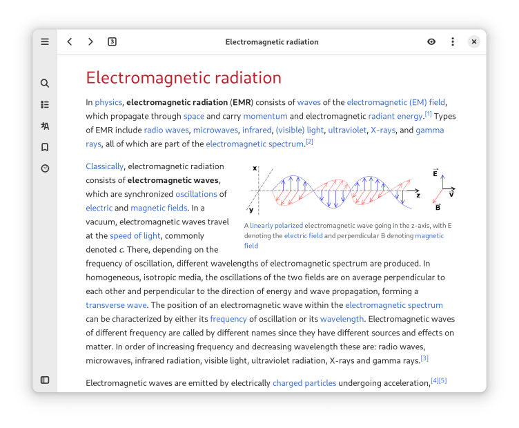The height and width of the screenshot is (428, 519).
Task: Open the bookmarks panel
Action: (x=45, y=147)
